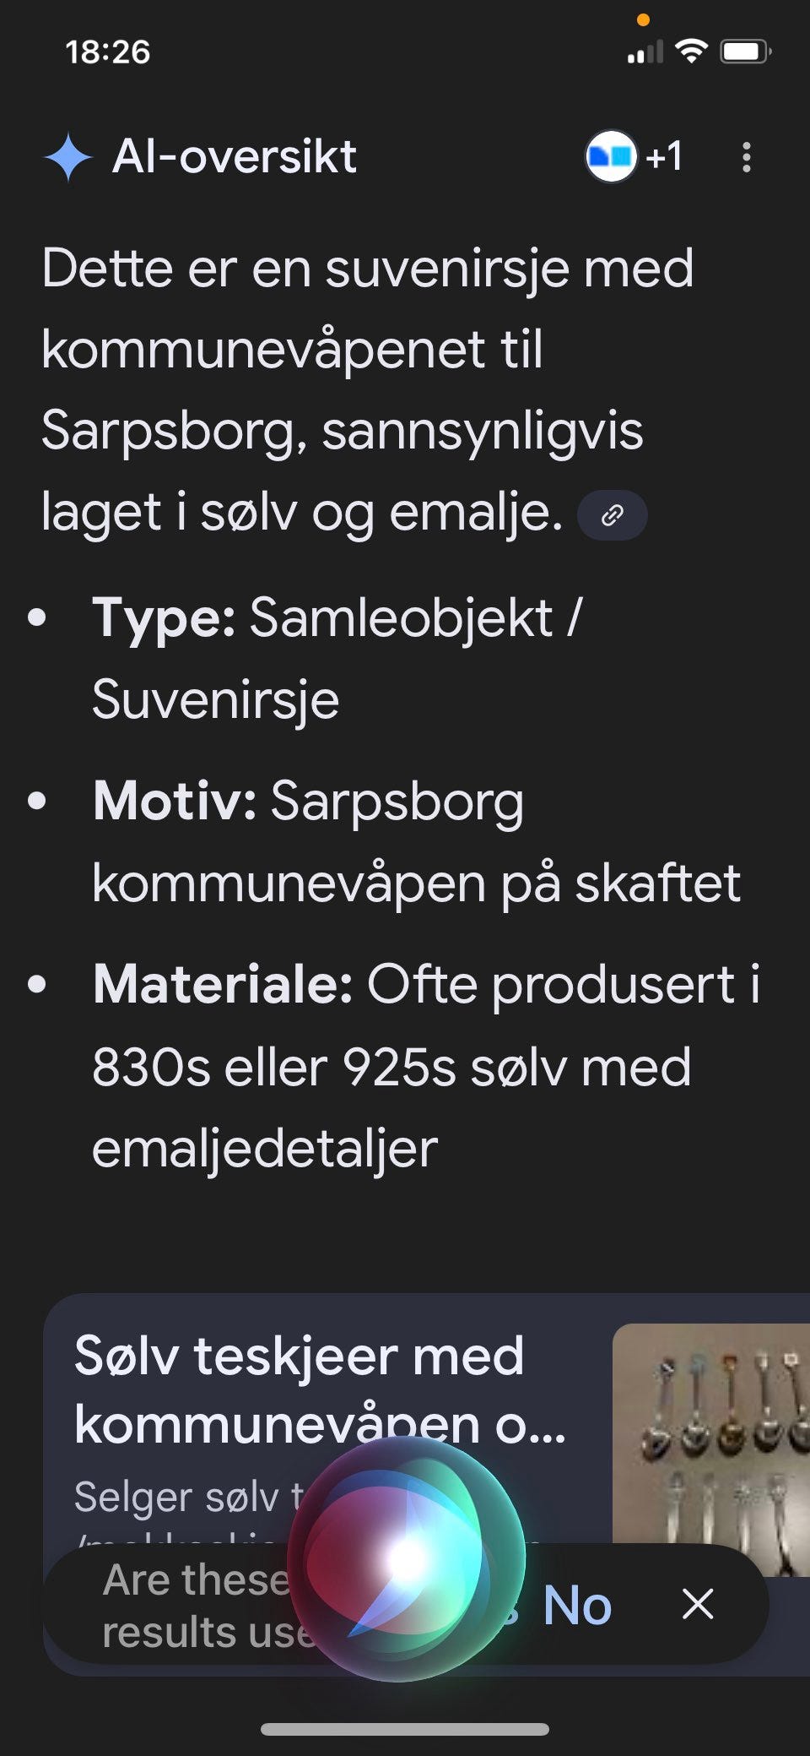
Task: Open the three-dot more options menu
Action: coord(746,157)
